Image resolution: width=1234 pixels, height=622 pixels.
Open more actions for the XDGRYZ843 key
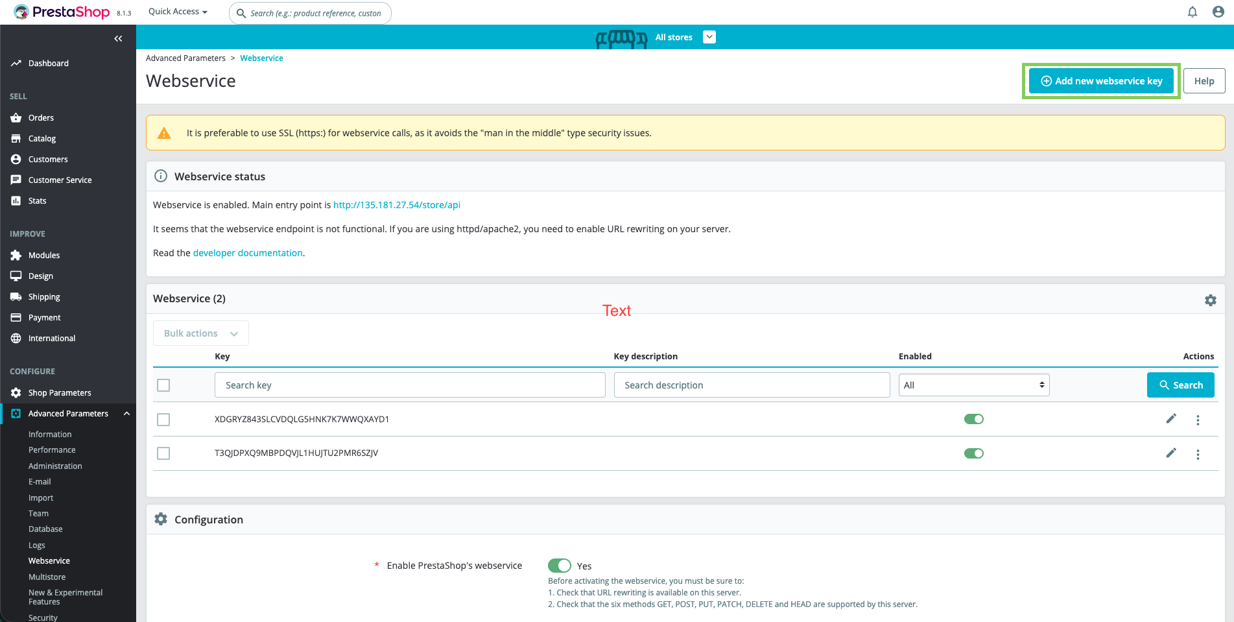(x=1198, y=420)
